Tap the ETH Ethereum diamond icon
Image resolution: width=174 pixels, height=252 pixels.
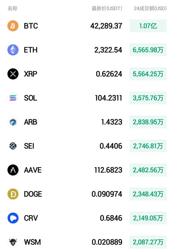click(13, 50)
